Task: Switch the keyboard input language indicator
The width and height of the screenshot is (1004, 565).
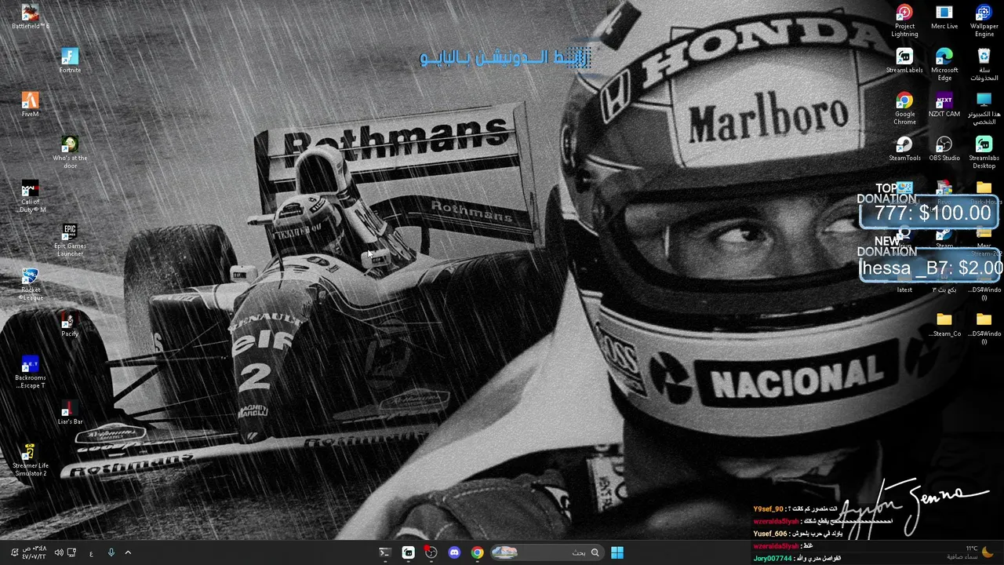Action: point(91,552)
